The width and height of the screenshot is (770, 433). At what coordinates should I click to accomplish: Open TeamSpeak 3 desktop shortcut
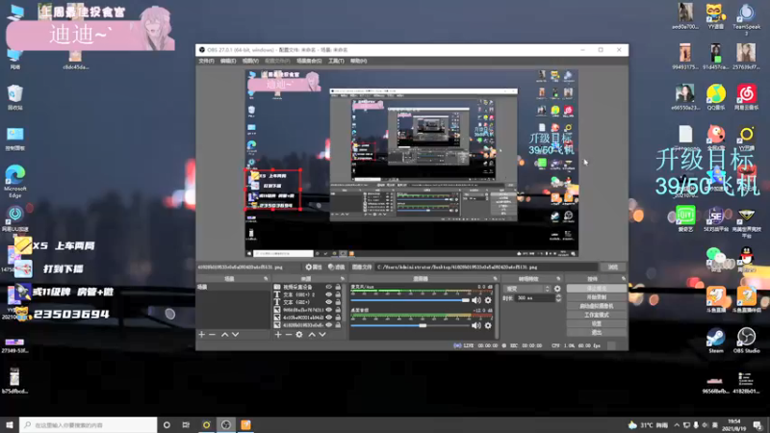(747, 19)
